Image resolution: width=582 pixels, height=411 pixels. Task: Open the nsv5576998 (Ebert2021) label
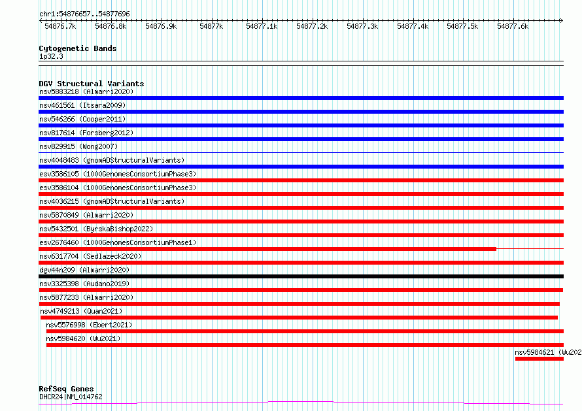coord(89,325)
